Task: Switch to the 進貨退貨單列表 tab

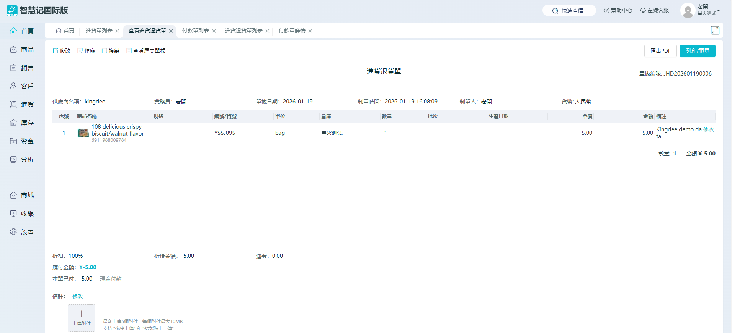Action: (243, 31)
